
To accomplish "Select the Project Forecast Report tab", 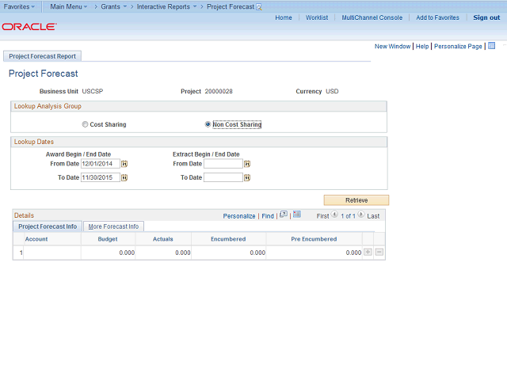I will 42,56.
